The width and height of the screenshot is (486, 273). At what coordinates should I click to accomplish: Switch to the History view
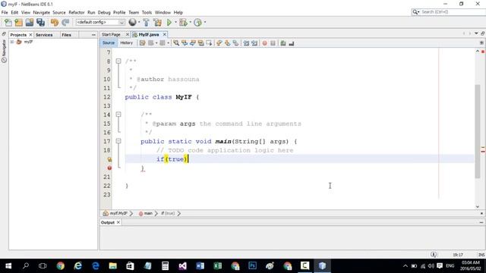127,43
